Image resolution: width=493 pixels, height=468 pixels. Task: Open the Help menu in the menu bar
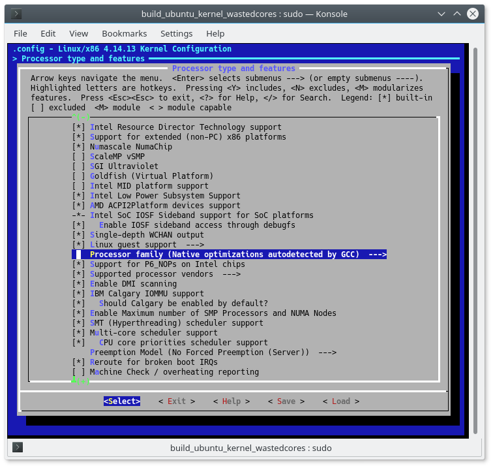215,33
